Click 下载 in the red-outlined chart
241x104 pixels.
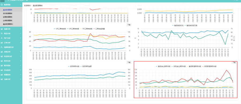(x=234, y=62)
